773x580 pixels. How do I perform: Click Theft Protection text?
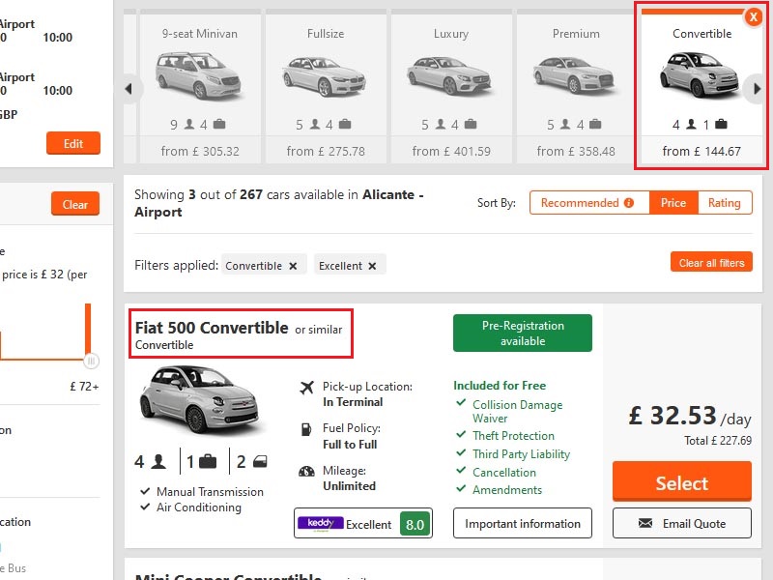coord(513,436)
